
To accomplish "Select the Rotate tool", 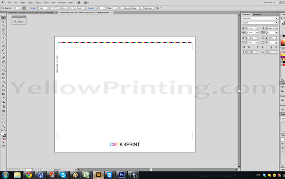I will [3, 66].
